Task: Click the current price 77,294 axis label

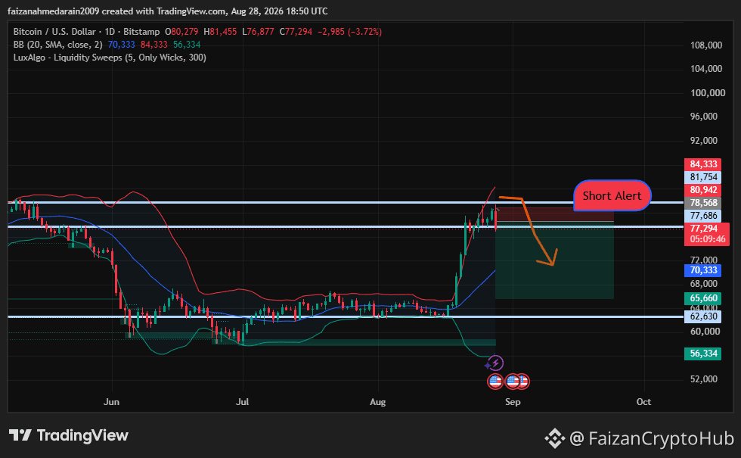Action: coord(704,229)
